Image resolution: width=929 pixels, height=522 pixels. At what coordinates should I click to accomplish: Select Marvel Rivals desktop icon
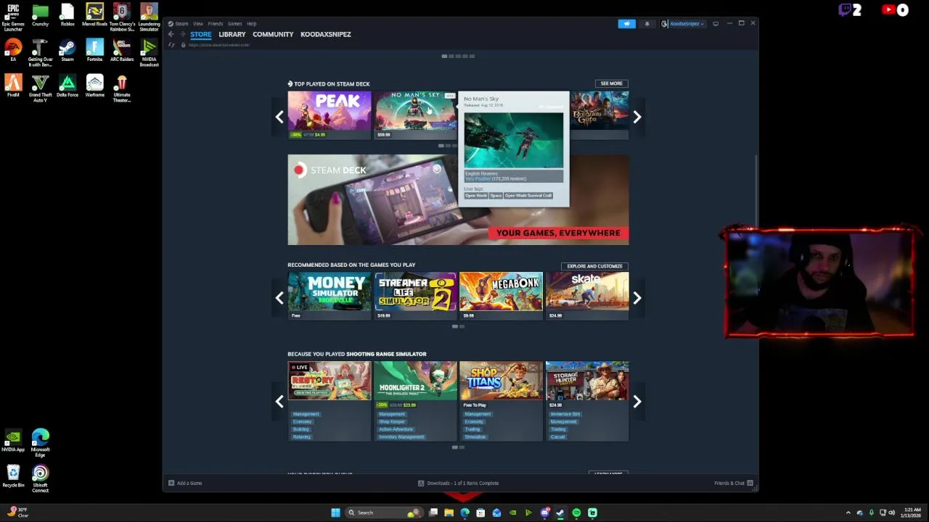coord(94,14)
